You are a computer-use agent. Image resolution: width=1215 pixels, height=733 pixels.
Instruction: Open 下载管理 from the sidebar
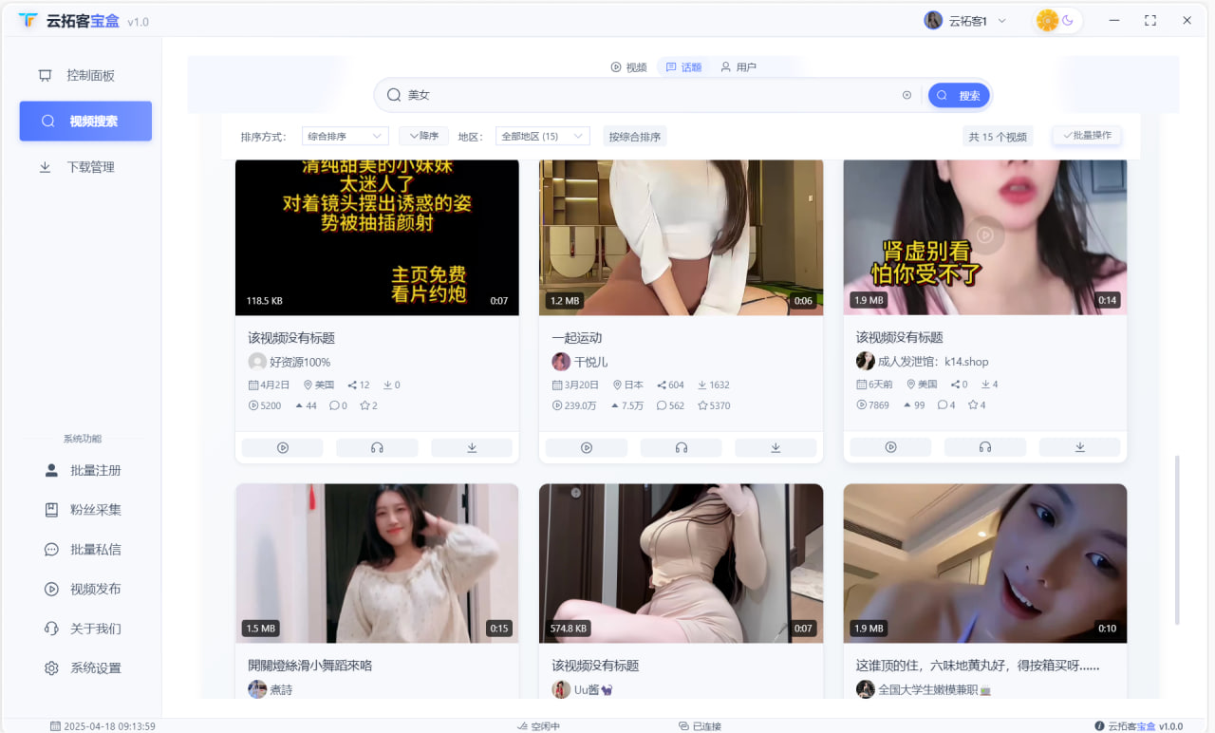point(84,166)
